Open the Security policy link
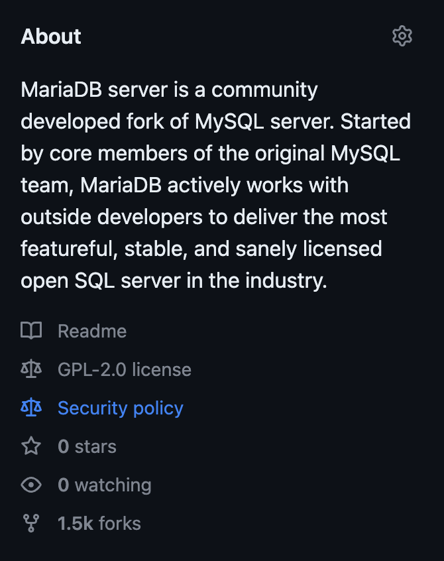The width and height of the screenshot is (444, 561). pyautogui.click(x=121, y=408)
